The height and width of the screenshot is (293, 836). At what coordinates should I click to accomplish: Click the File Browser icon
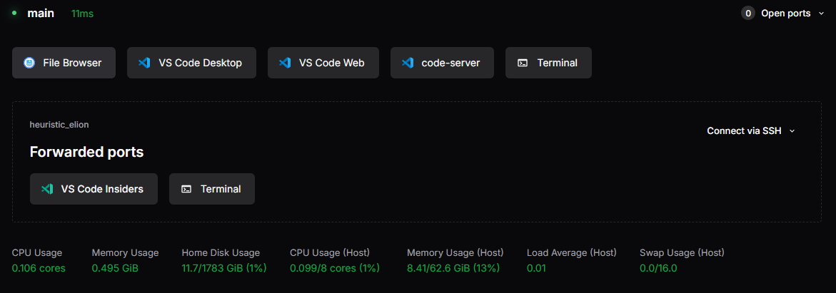29,63
